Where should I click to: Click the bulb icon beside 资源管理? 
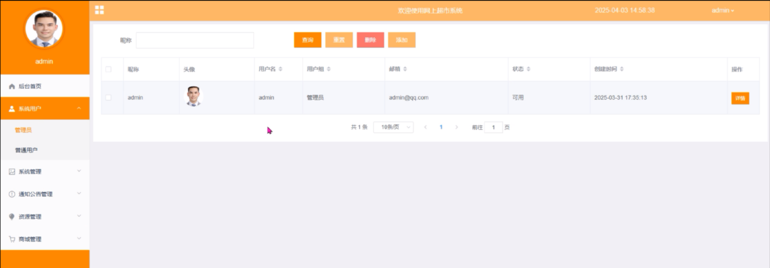tap(12, 217)
